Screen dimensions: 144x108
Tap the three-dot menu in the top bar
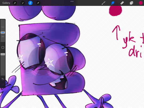pos(72,1)
